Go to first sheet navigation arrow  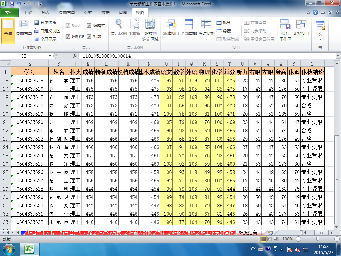click(x=3, y=233)
